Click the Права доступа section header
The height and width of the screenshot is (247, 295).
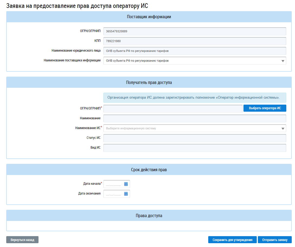(x=149, y=216)
